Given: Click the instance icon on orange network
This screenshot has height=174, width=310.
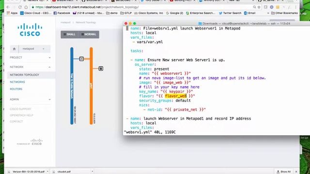Looking at the screenshot, I should (101, 69).
